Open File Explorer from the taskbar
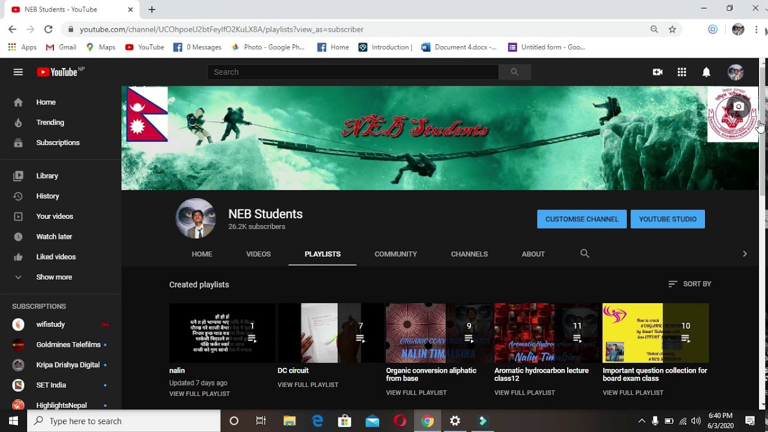This screenshot has width=768, height=432. pos(289,421)
